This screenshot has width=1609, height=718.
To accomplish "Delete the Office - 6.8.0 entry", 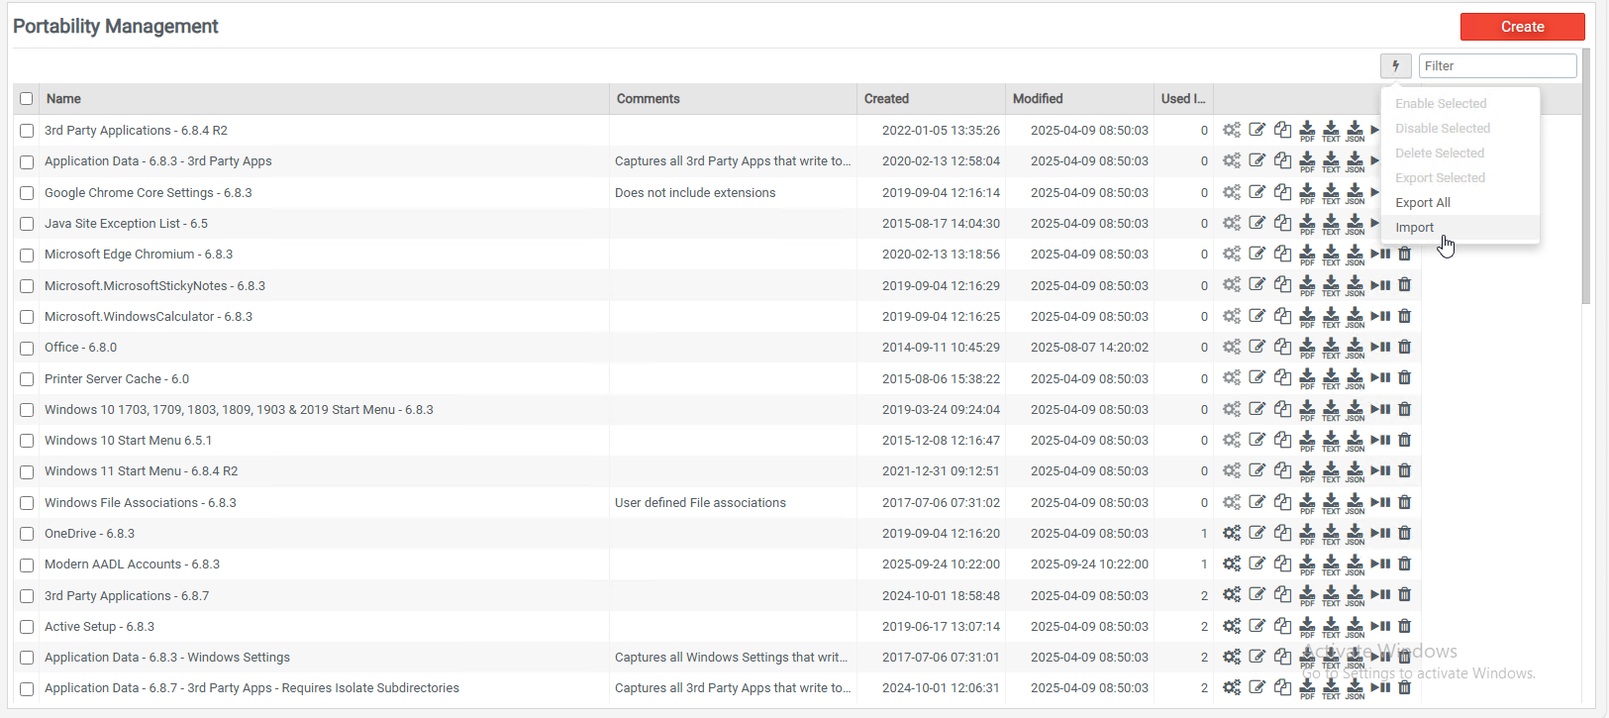I will [1404, 348].
